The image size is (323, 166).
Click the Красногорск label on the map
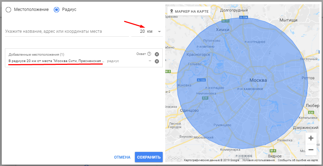tap(198, 55)
